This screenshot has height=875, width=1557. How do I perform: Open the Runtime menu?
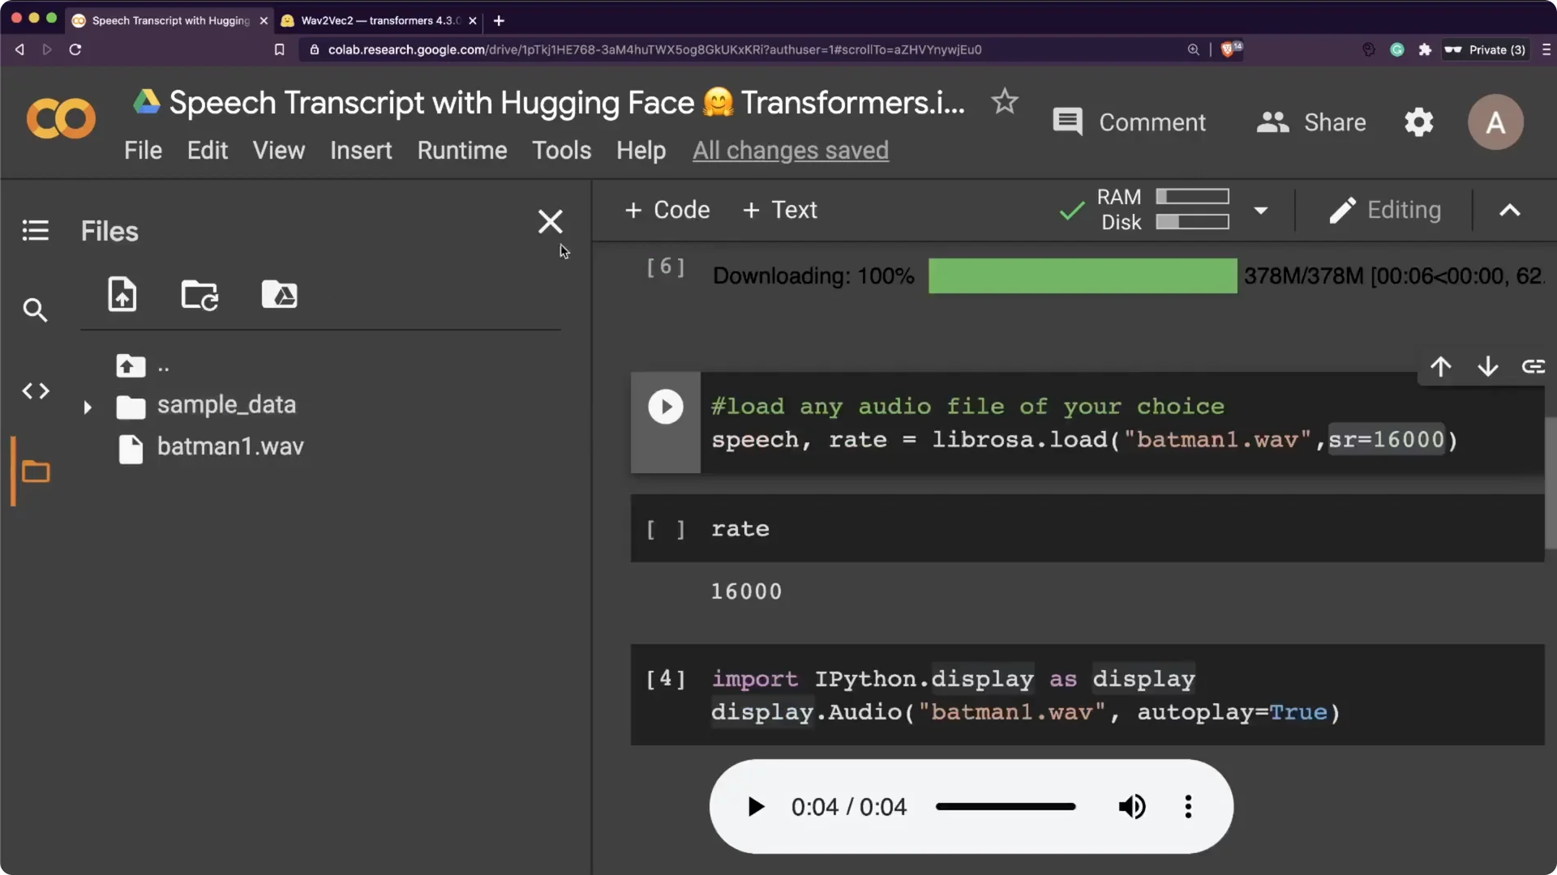462,150
